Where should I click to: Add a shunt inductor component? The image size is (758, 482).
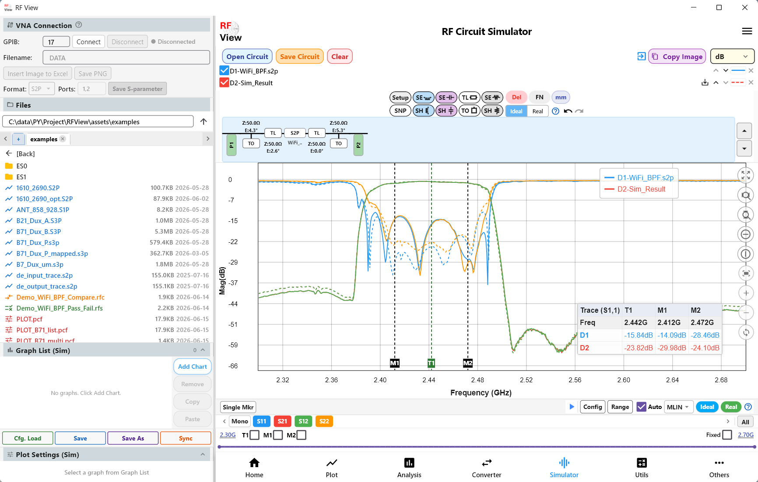tap(423, 111)
